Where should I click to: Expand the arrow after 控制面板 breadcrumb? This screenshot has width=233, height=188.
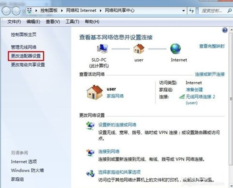(62, 10)
